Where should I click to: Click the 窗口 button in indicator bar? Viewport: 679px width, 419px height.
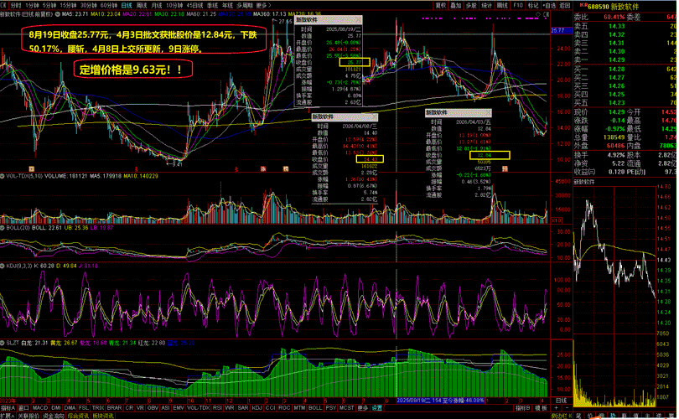point(23,408)
